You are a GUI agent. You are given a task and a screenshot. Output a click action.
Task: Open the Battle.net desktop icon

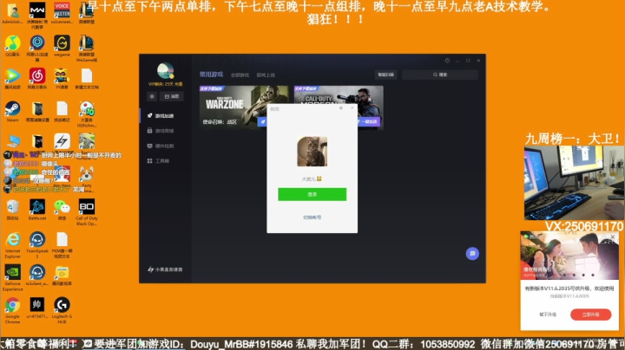click(x=37, y=210)
